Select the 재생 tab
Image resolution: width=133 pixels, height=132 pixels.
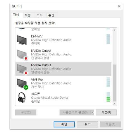17,15
